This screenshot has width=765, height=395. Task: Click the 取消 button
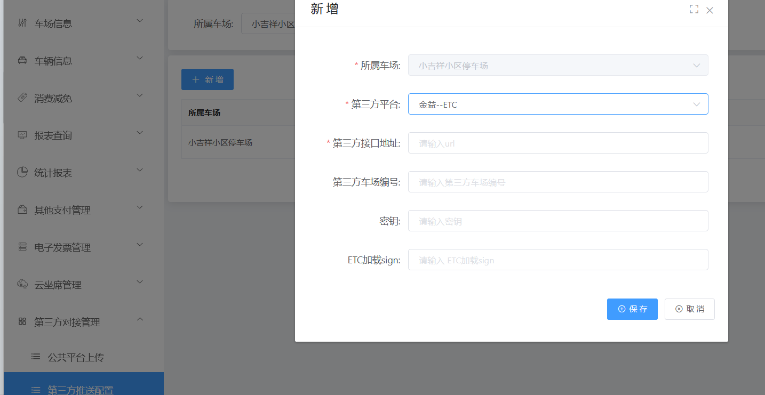689,309
